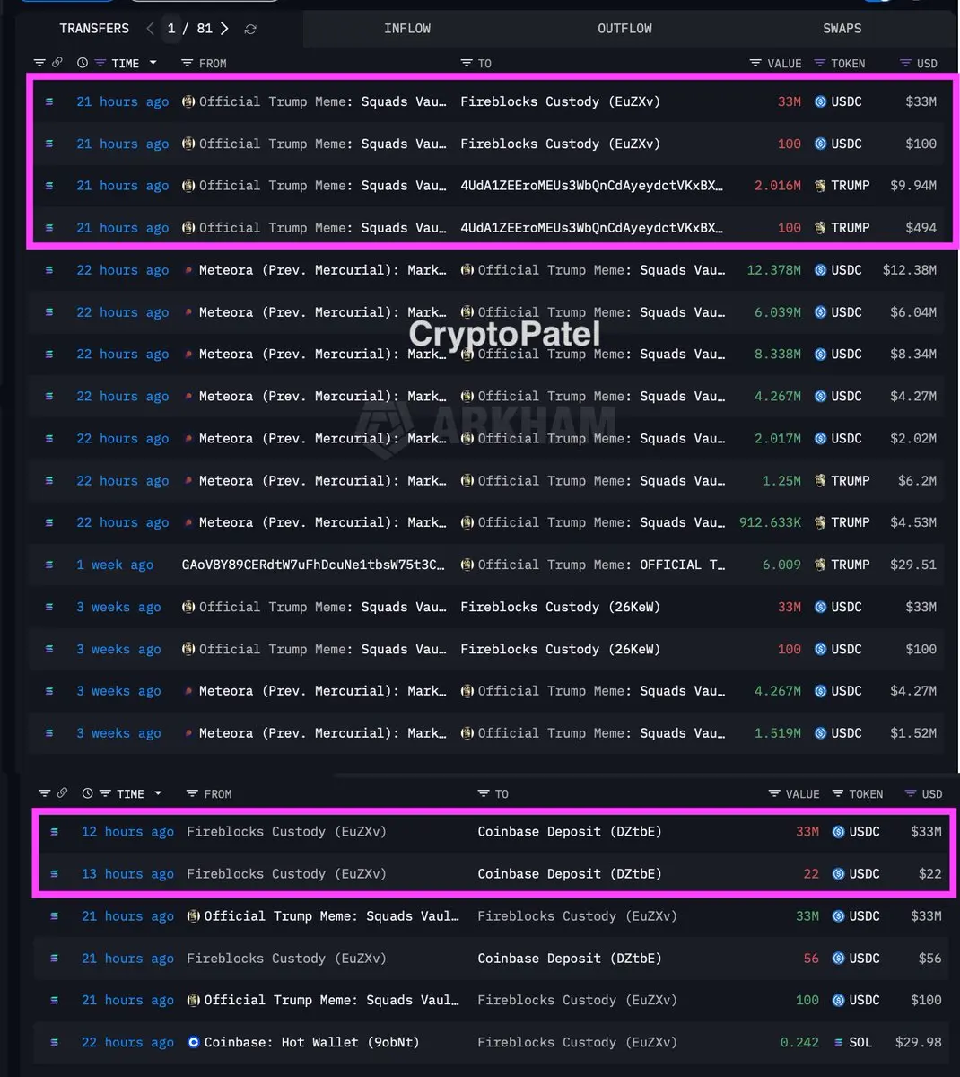Click the chain link icon in the first table header
Screen dimensions: 960x1077
pyautogui.click(x=57, y=63)
